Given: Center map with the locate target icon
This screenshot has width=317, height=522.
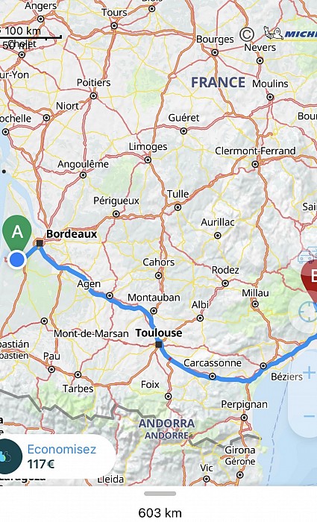Looking at the screenshot, I should (307, 312).
